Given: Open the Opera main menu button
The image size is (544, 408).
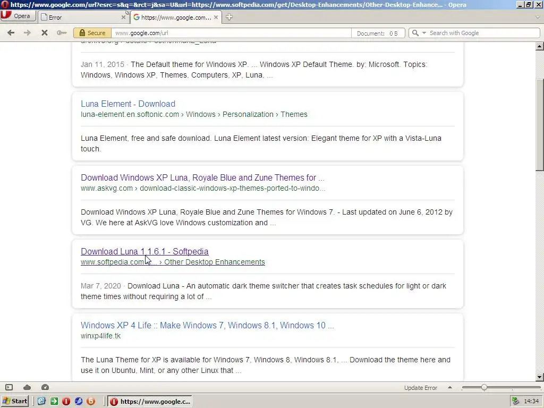Looking at the screenshot, I should [x=18, y=16].
